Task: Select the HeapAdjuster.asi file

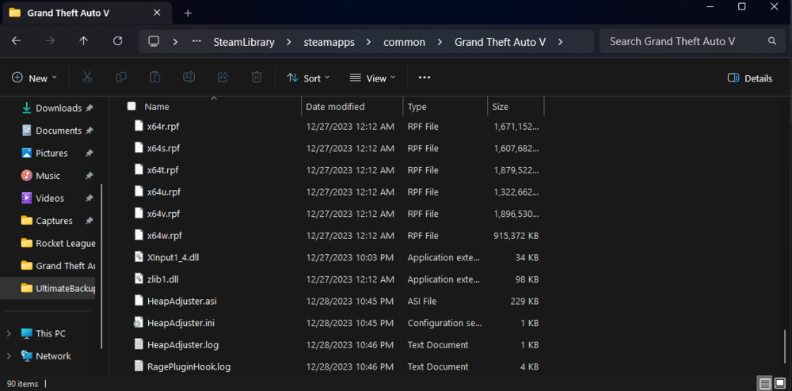Action: [x=181, y=301]
